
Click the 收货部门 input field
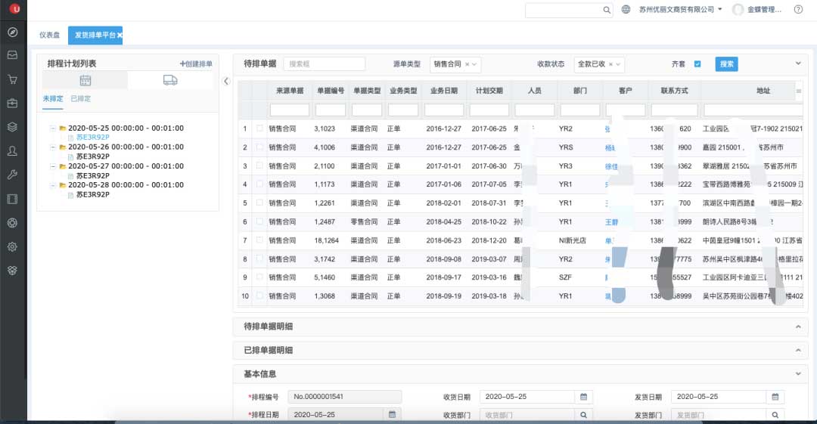(x=527, y=415)
